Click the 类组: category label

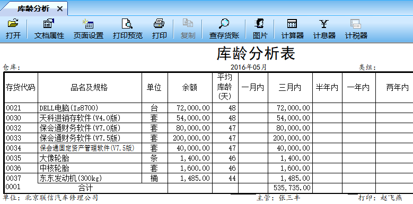[x=367, y=68]
